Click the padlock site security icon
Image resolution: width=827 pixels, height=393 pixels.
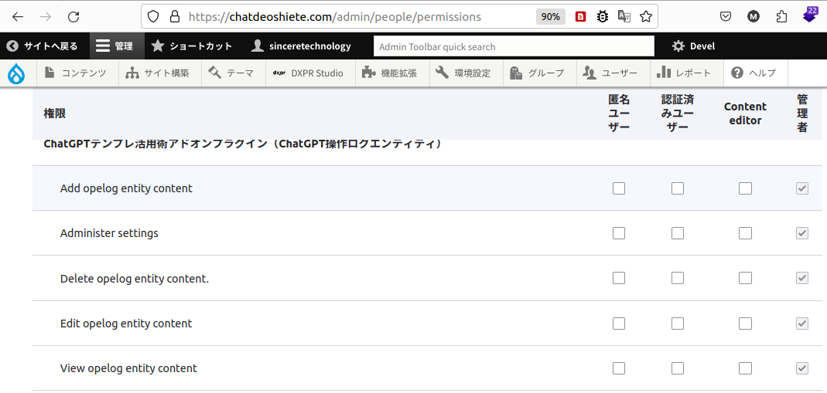[175, 17]
